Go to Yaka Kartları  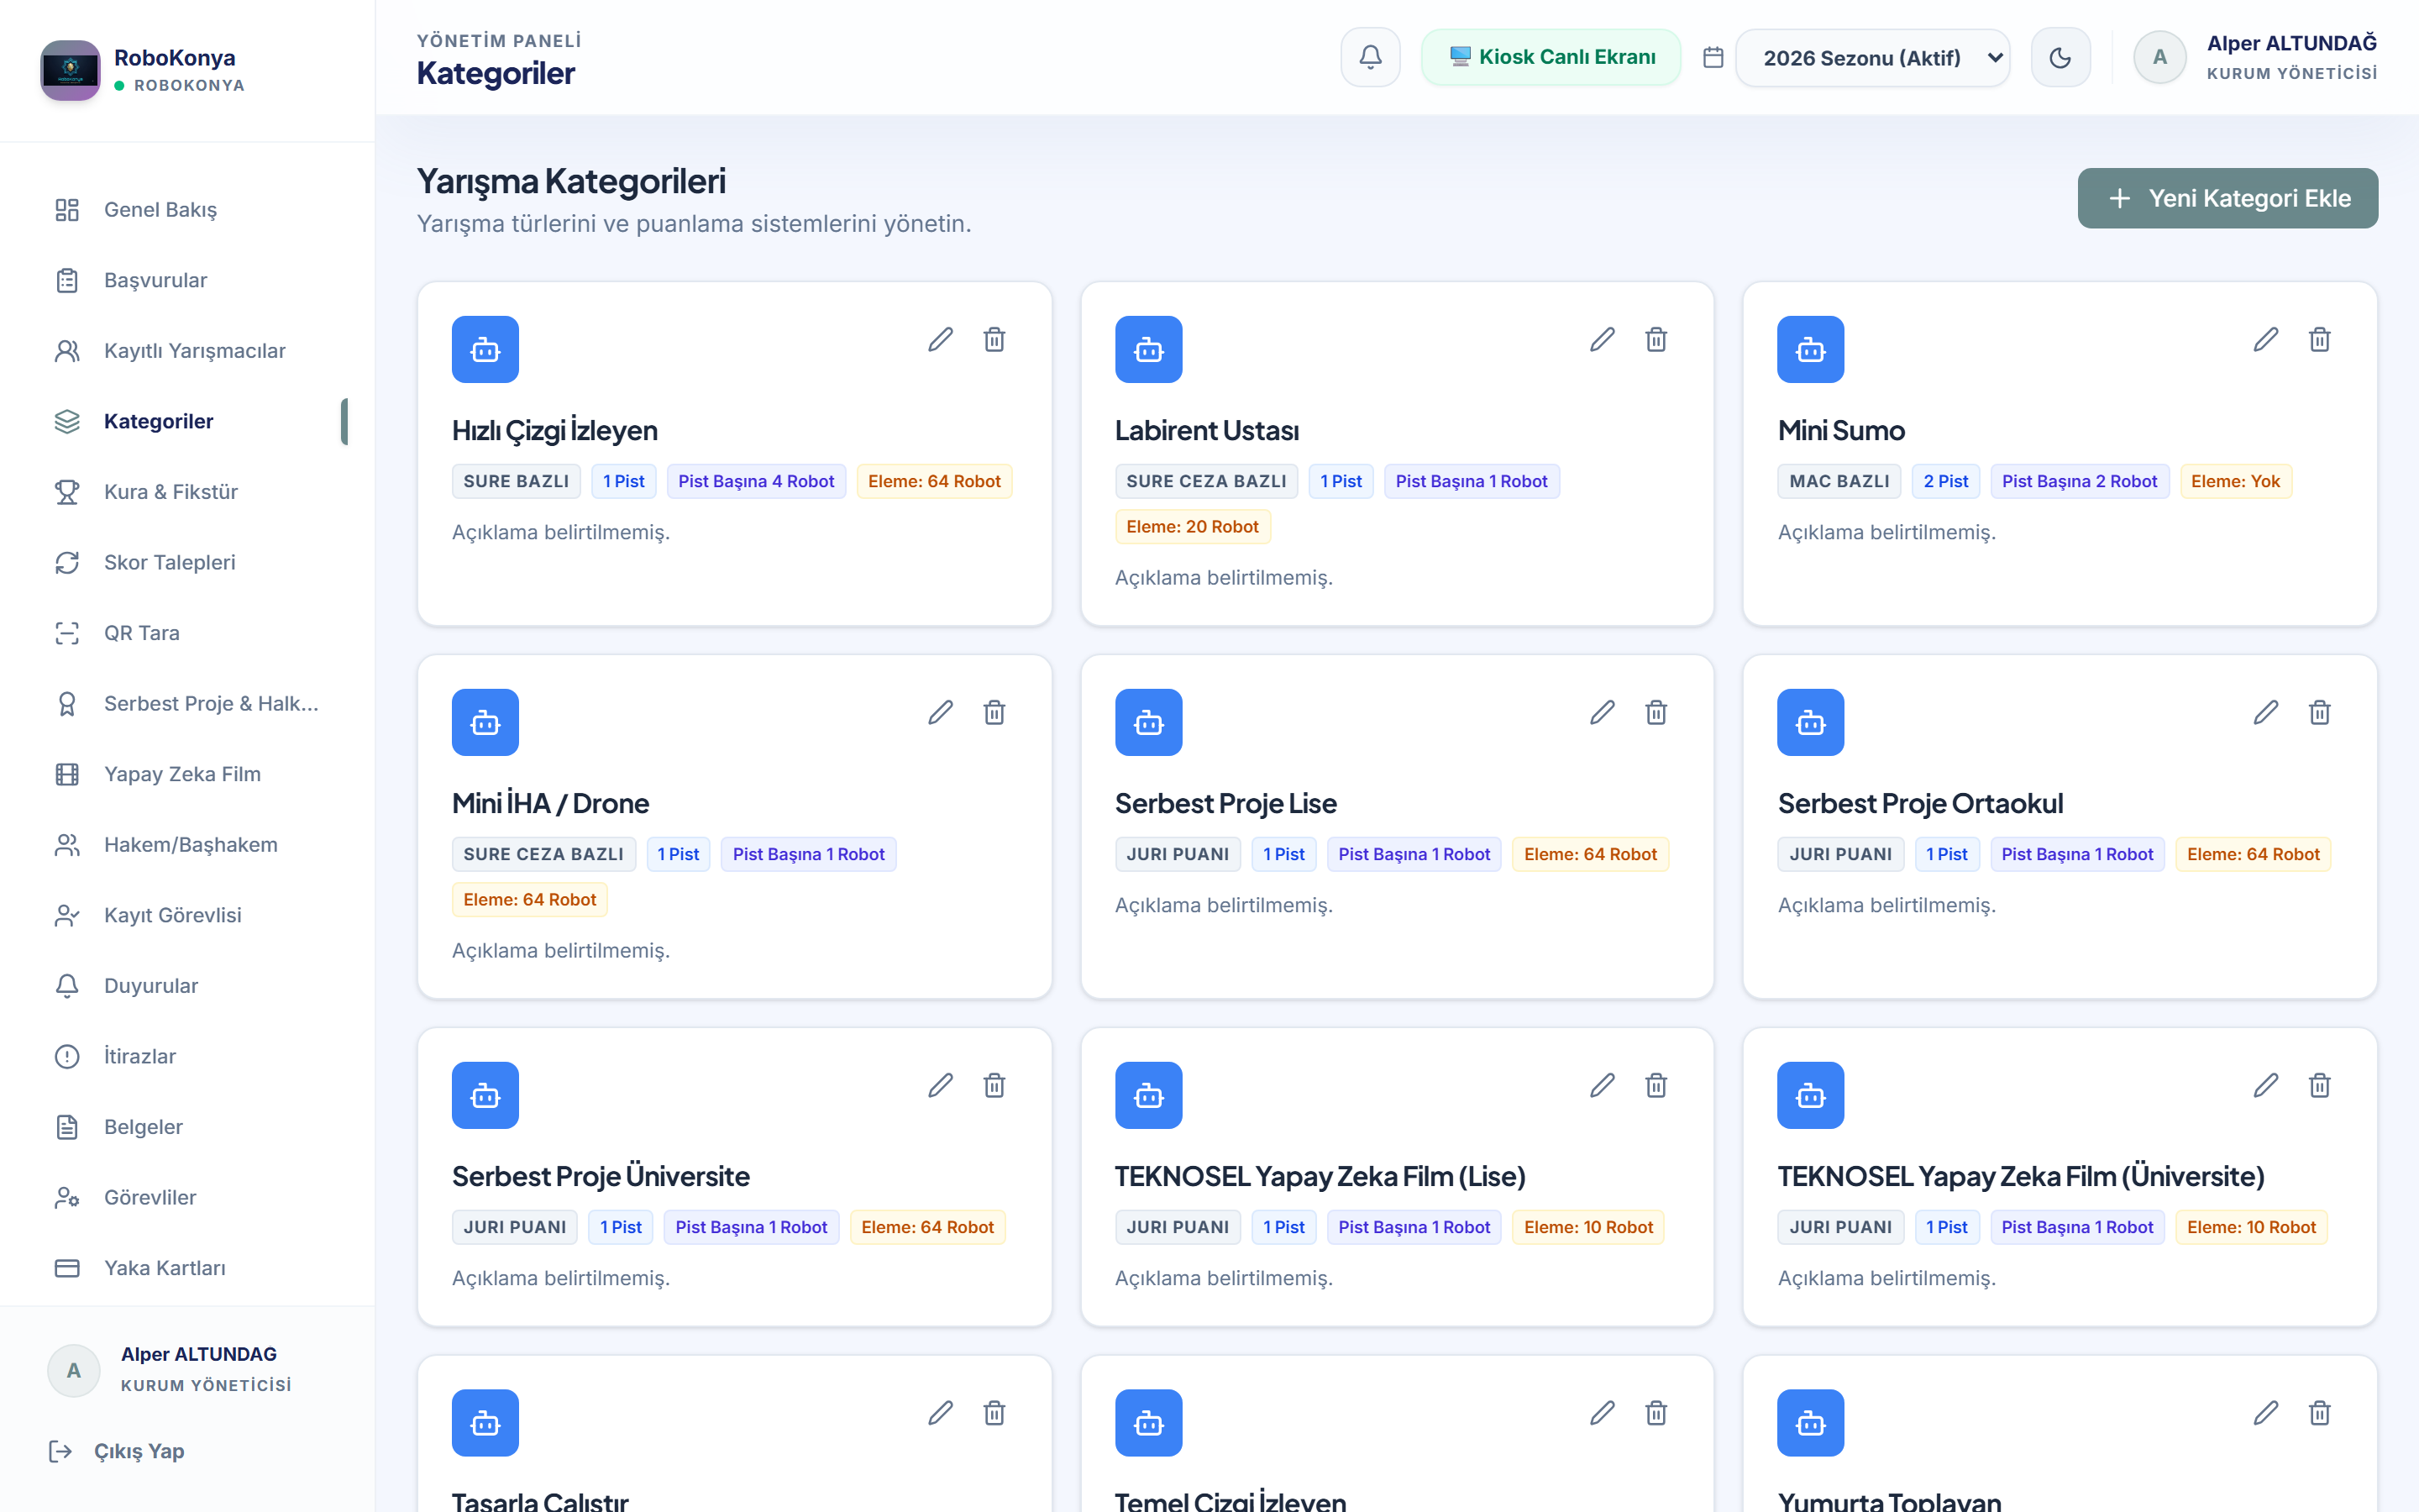187,1268
